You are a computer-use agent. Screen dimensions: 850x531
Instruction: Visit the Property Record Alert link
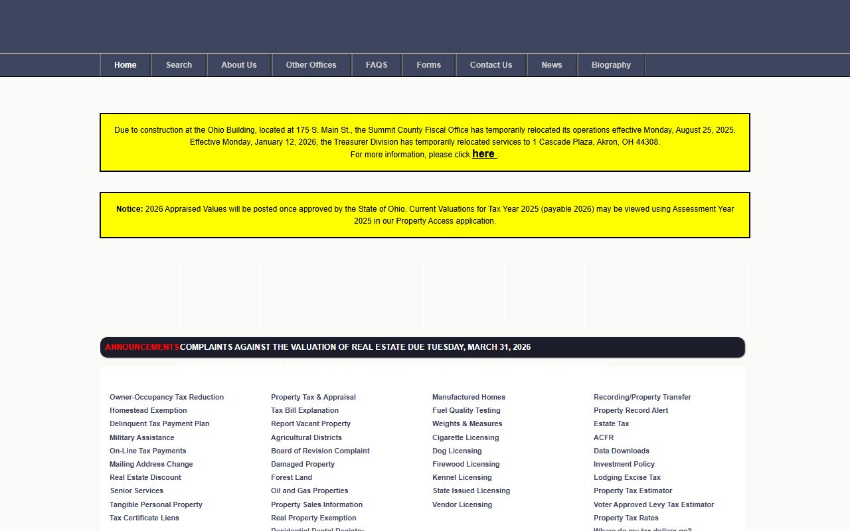tap(630, 410)
